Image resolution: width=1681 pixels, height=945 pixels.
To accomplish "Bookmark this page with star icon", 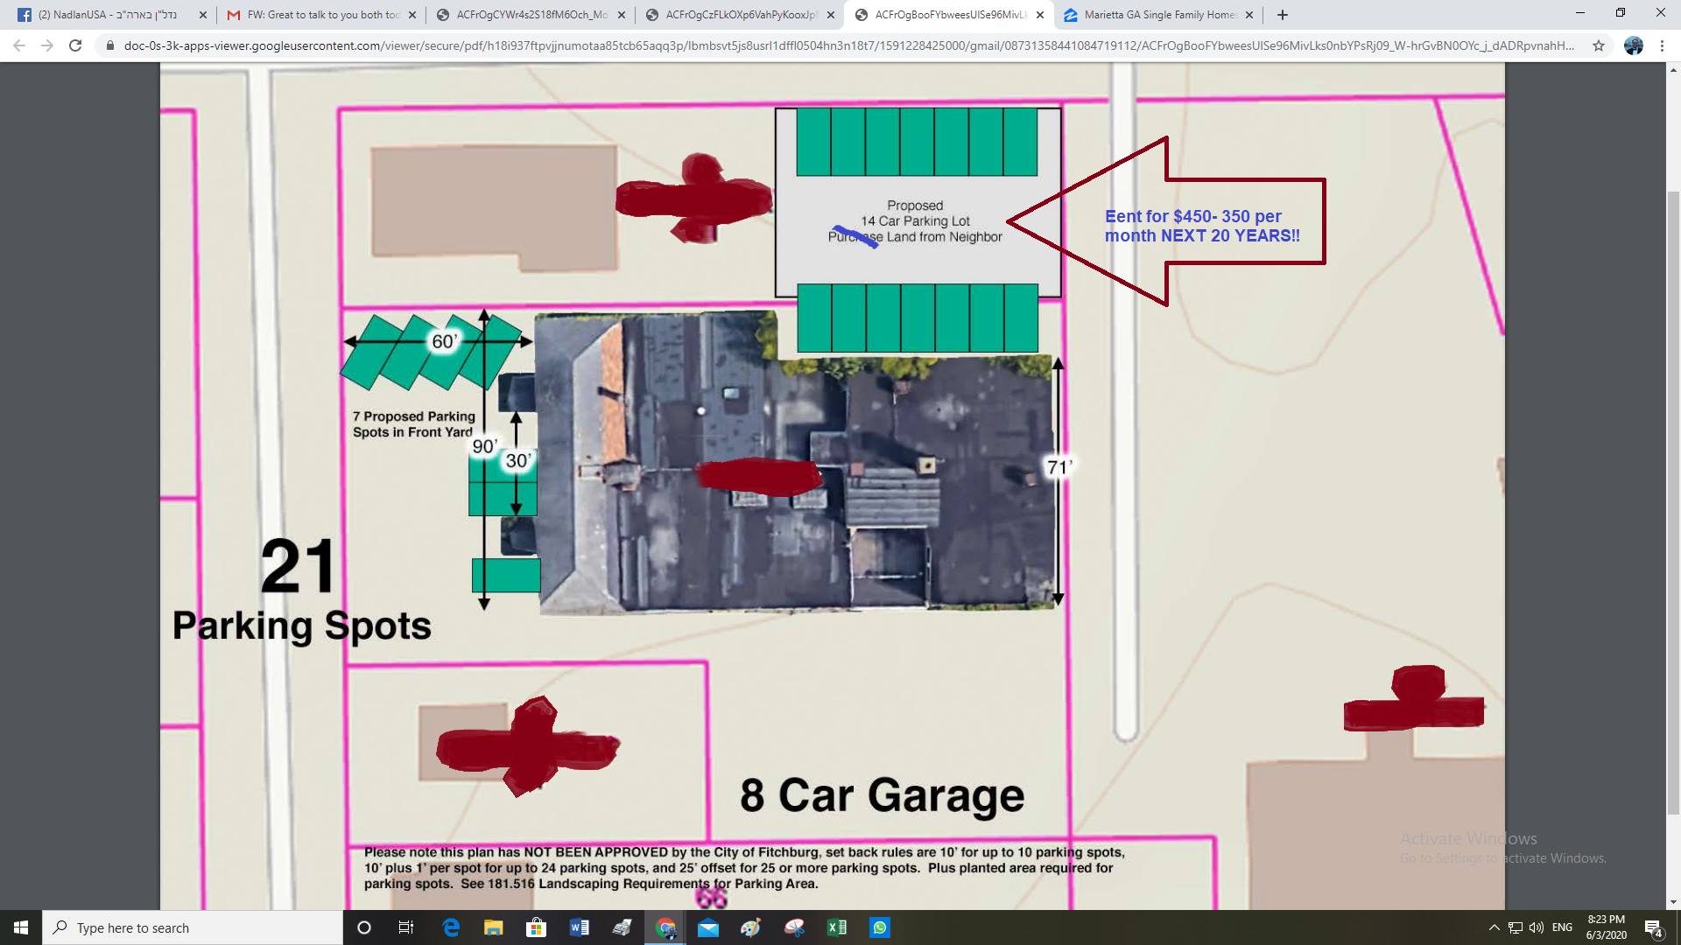I will pos(1599,45).
